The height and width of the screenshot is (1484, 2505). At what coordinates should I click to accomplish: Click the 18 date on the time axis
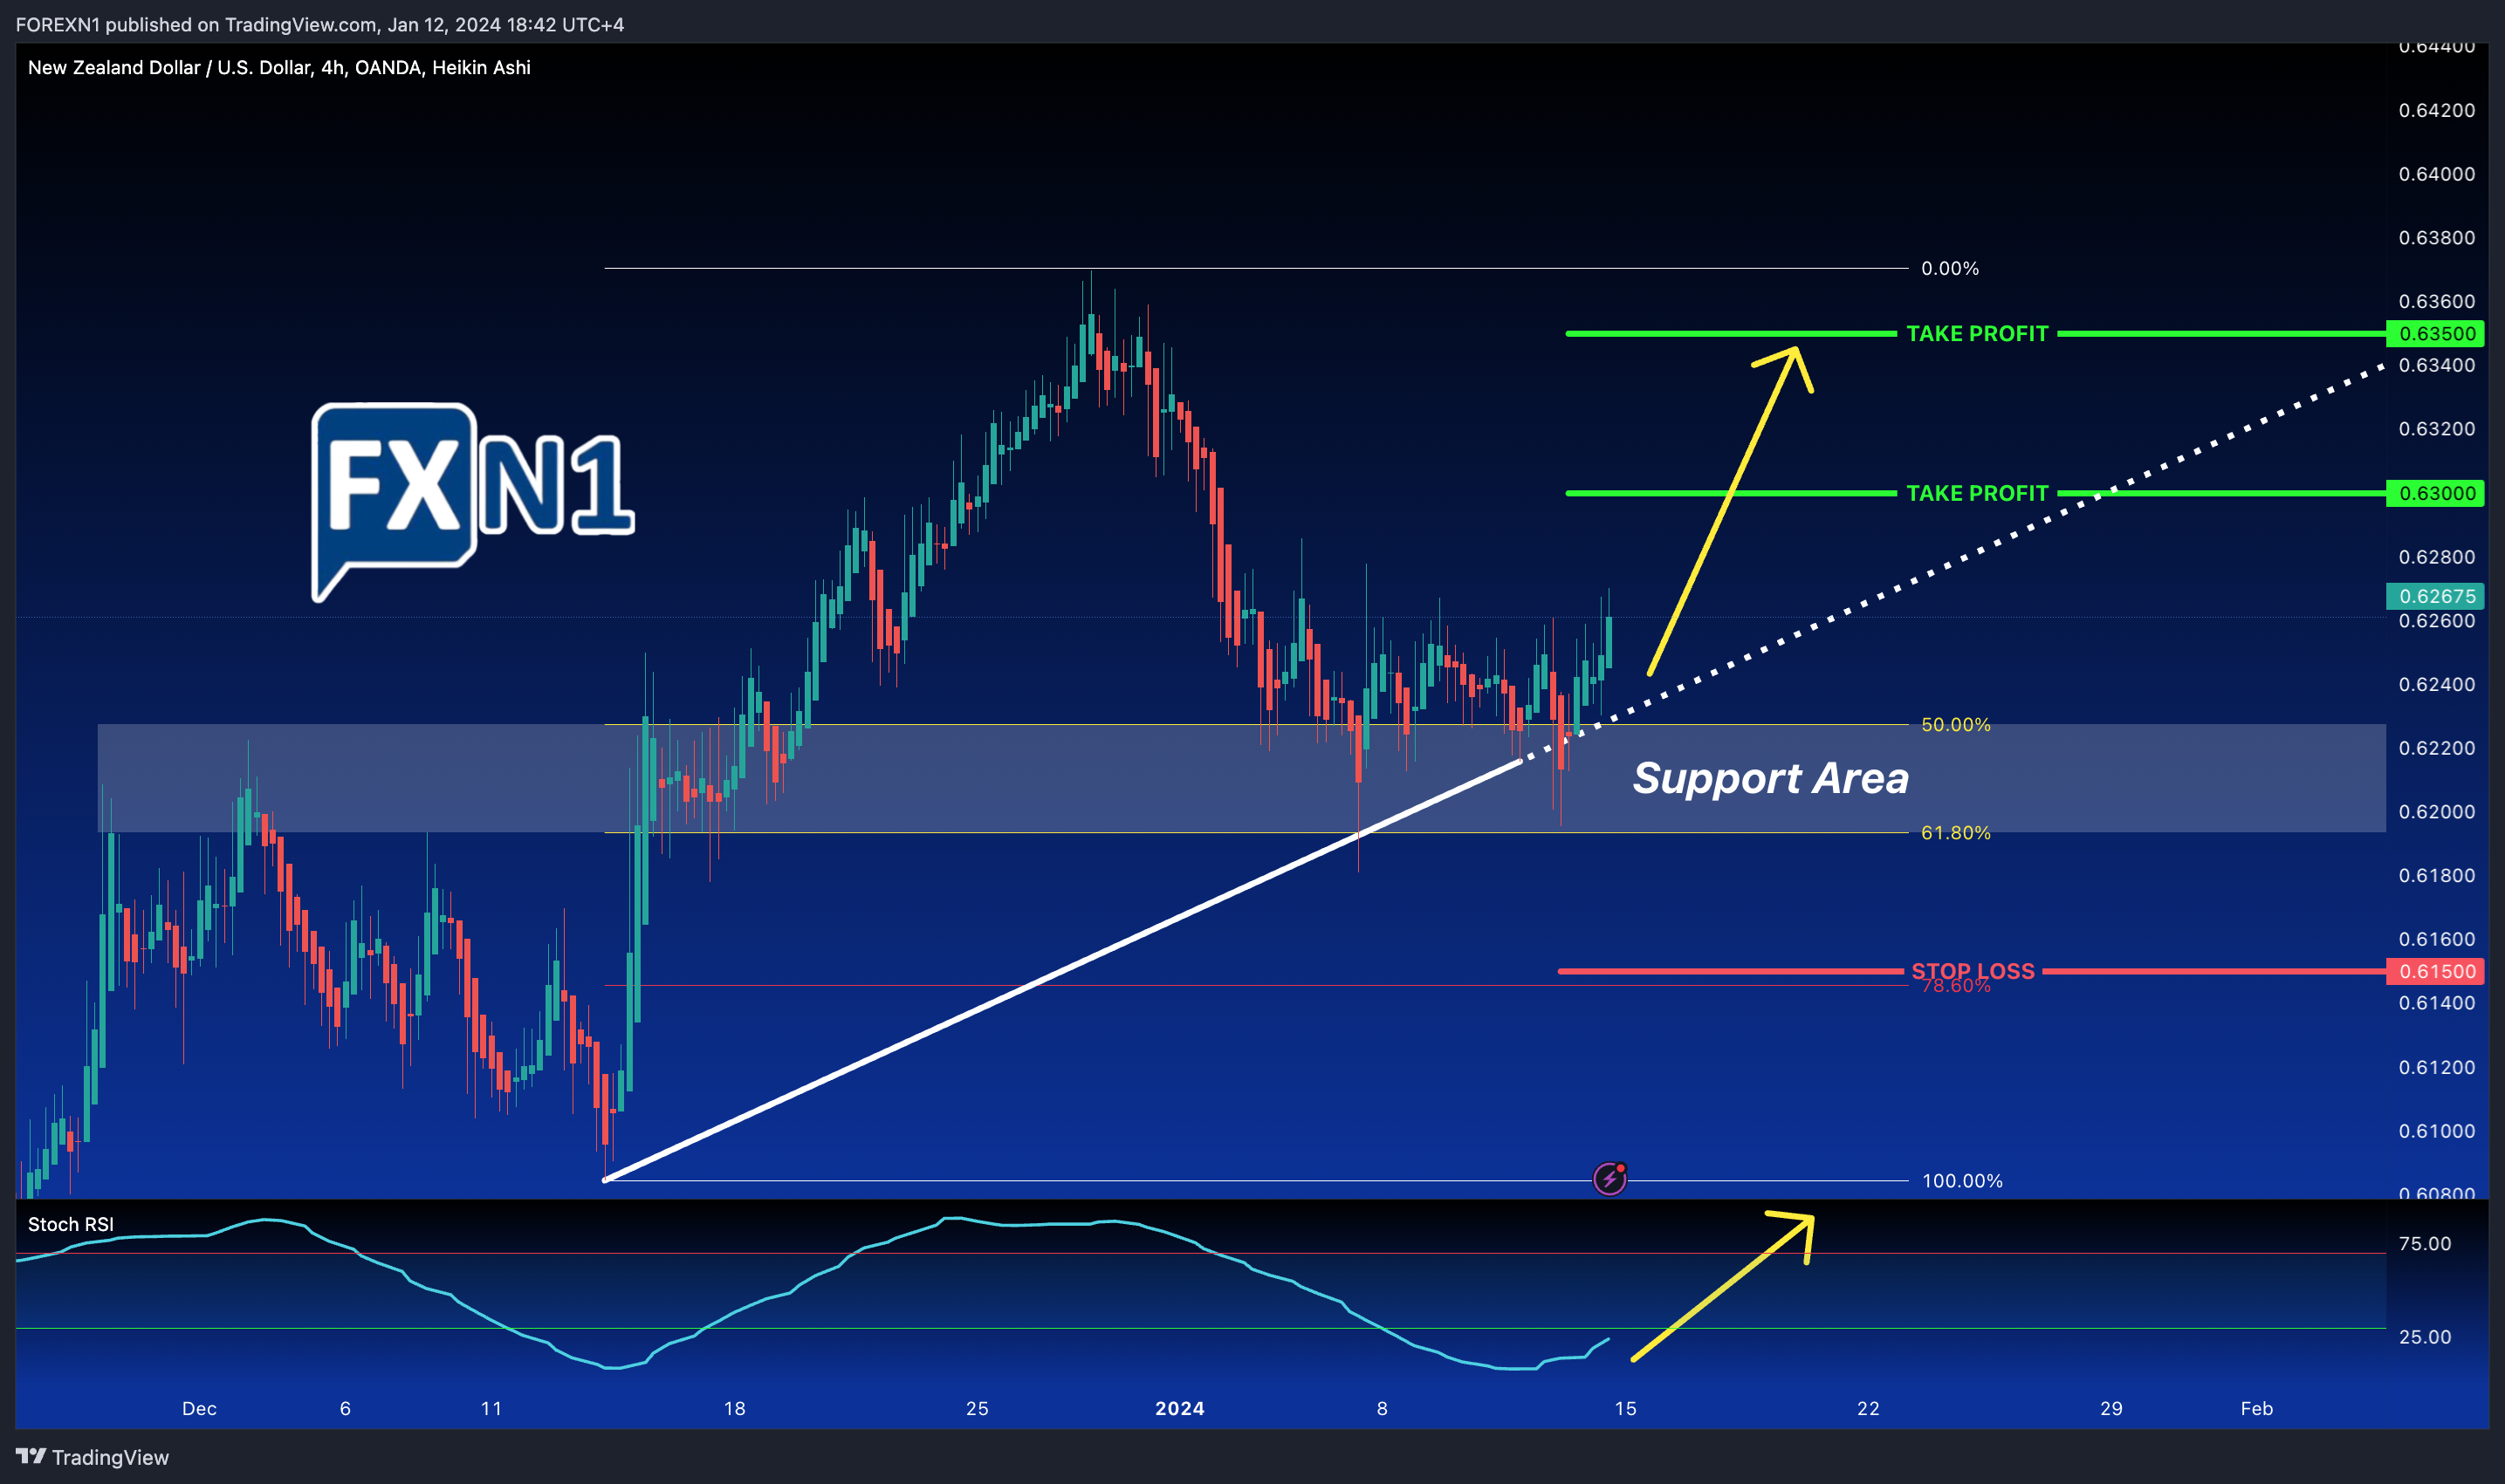pyautogui.click(x=734, y=1408)
